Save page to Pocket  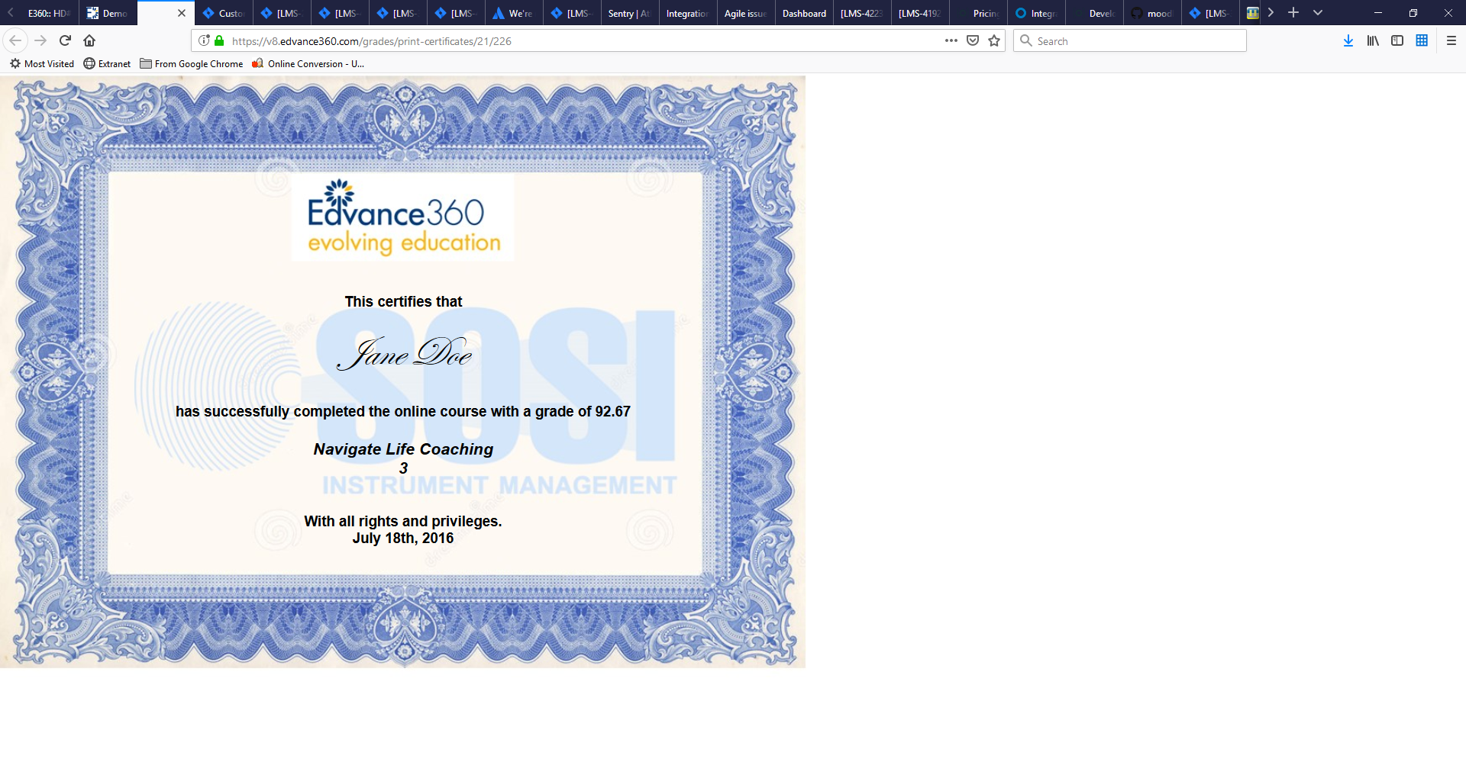[x=973, y=40]
